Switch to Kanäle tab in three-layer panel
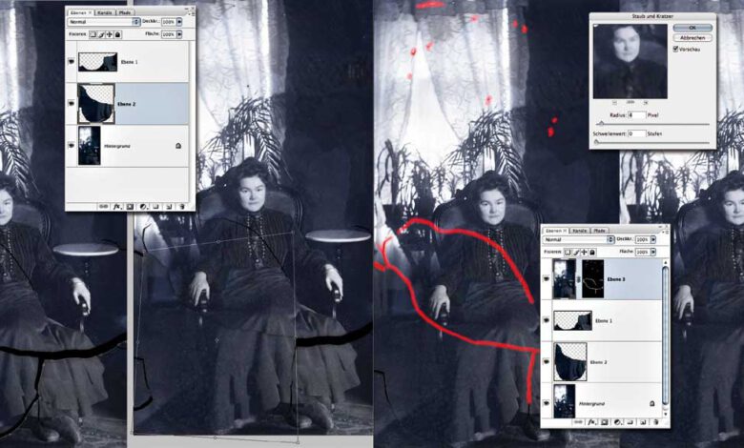The height and width of the screenshot is (448, 744). [x=104, y=12]
